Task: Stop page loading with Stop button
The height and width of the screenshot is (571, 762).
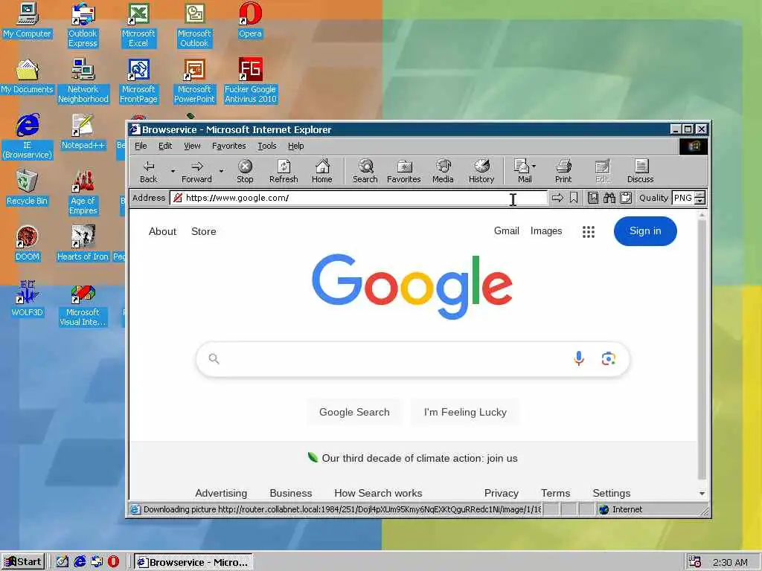Action: coord(245,172)
